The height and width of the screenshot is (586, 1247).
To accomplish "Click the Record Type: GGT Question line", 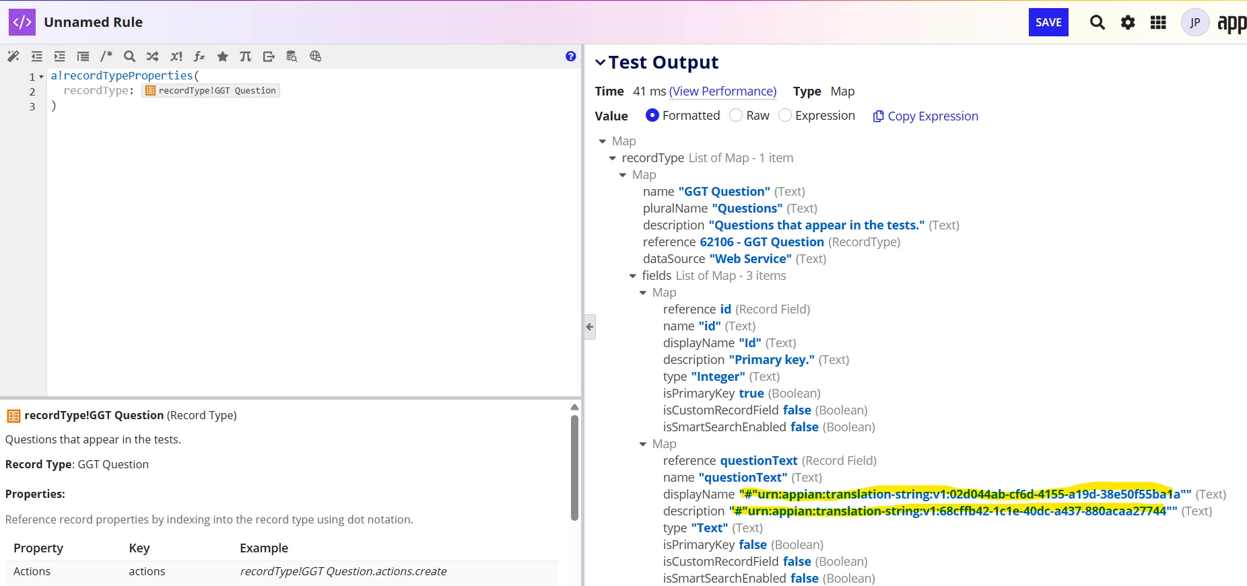I will click(77, 464).
